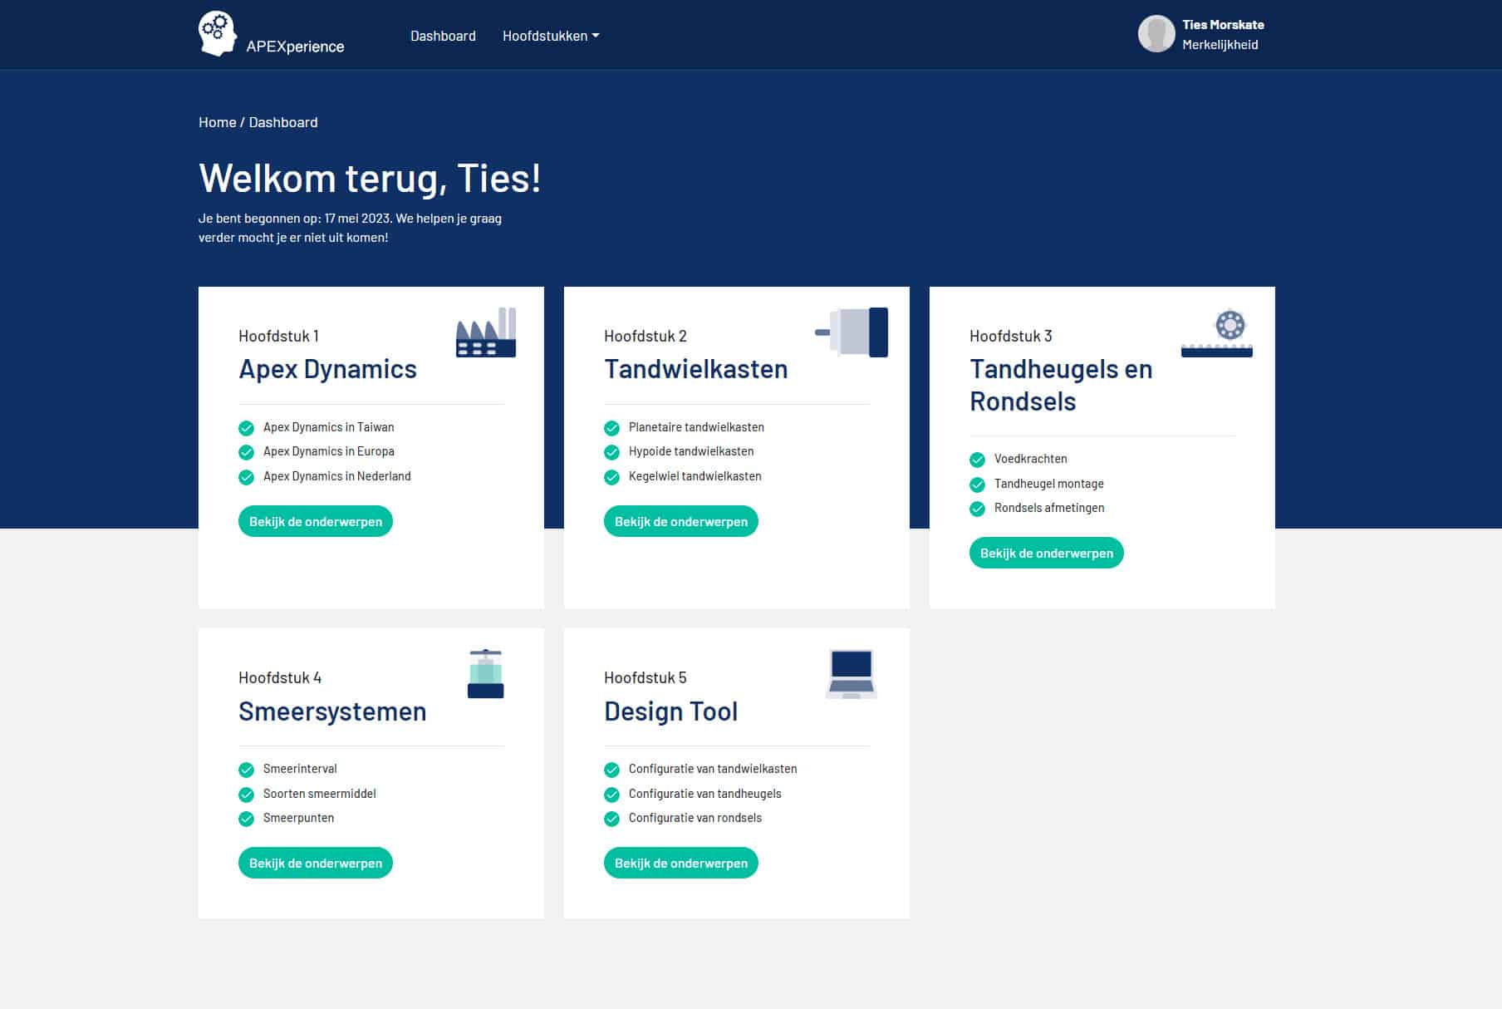
Task: Go to Dashboard in the top navigation
Action: [x=443, y=36]
